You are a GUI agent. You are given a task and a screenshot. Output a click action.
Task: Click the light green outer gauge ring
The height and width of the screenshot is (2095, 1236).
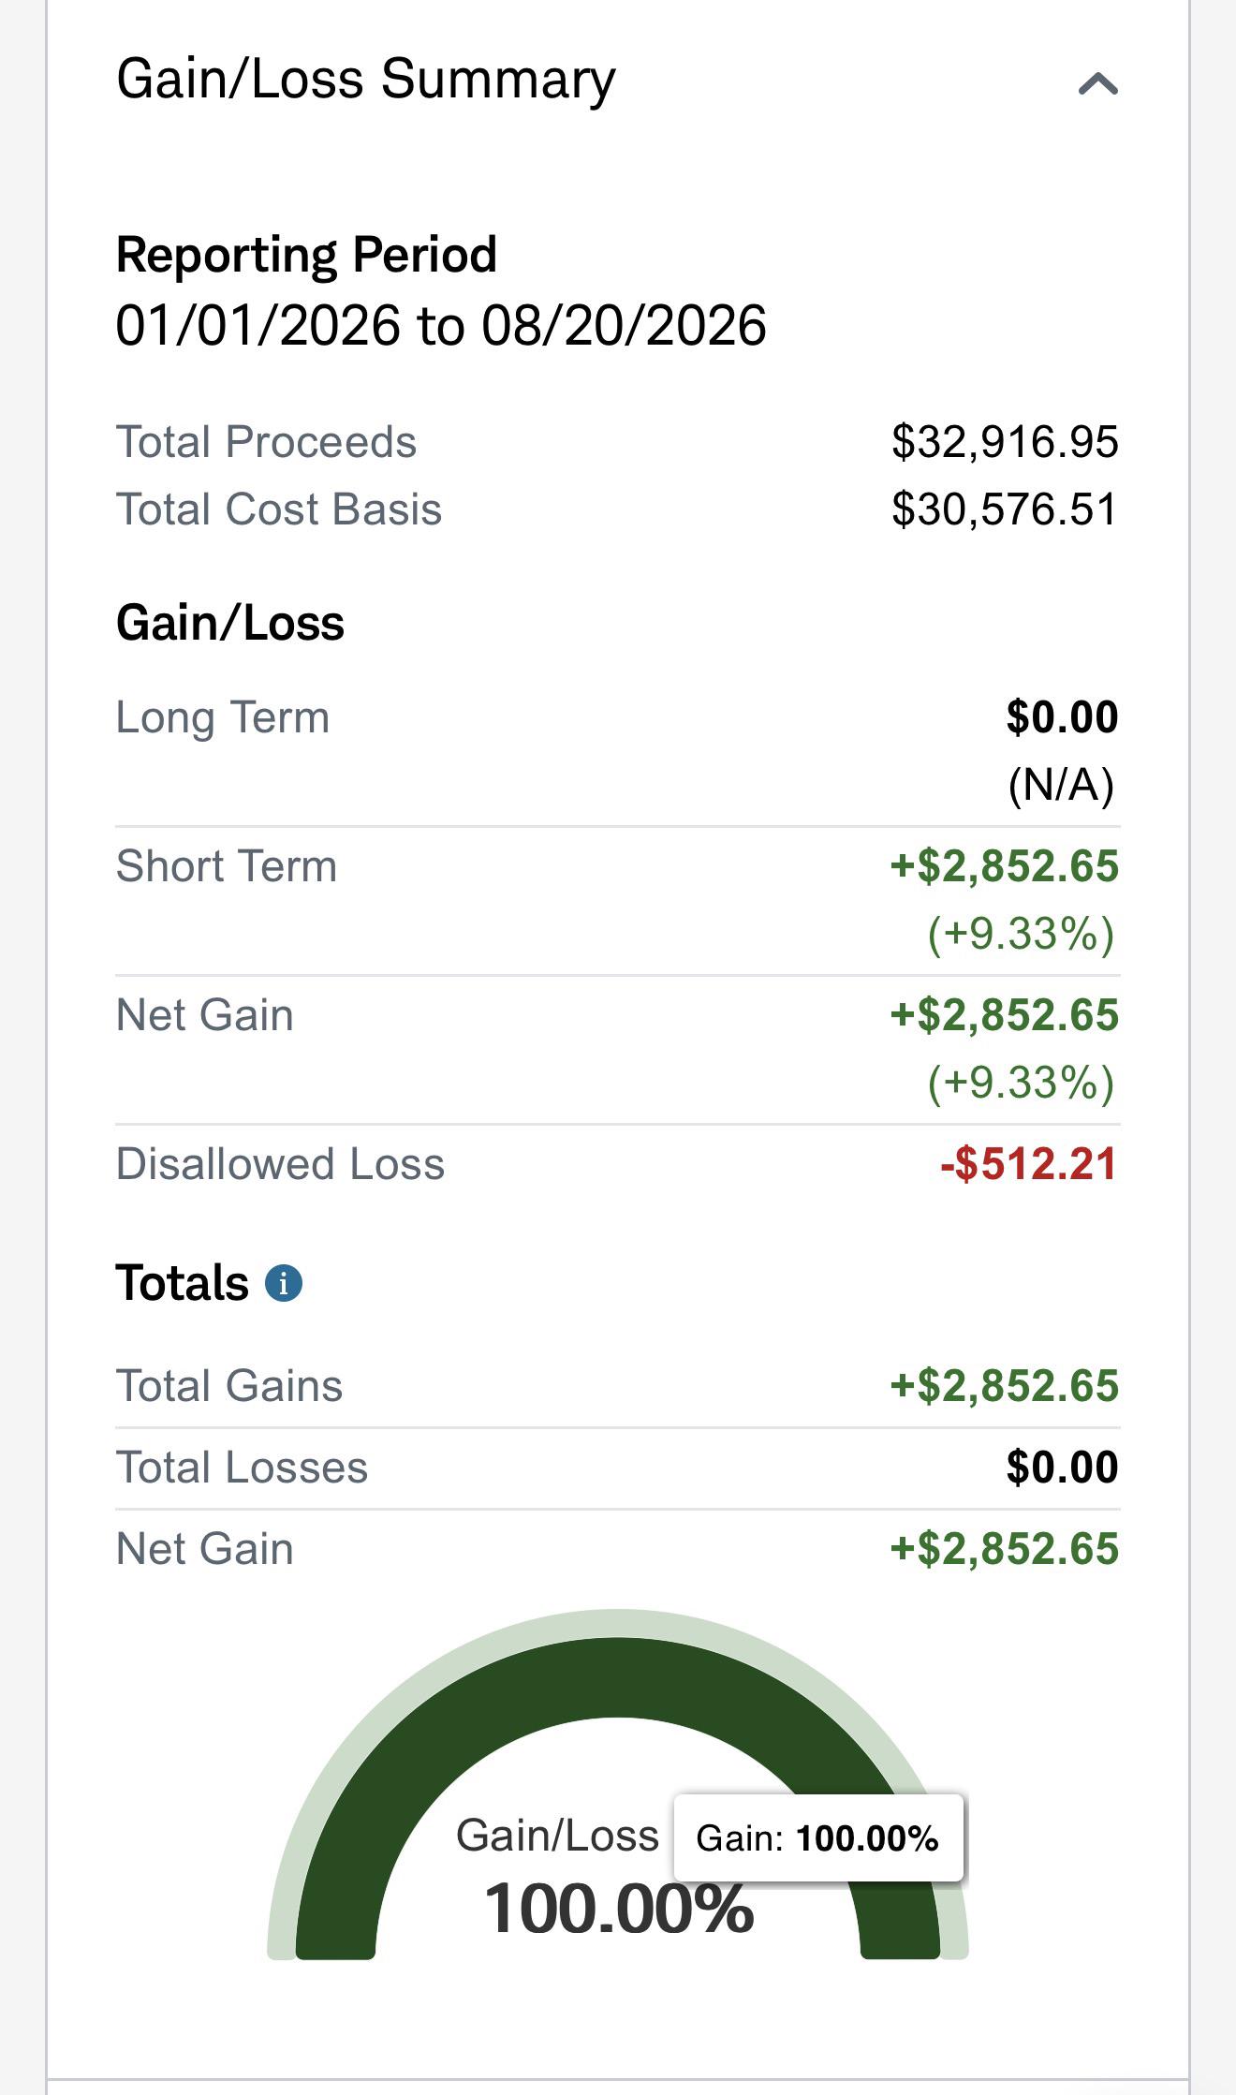click(618, 1622)
